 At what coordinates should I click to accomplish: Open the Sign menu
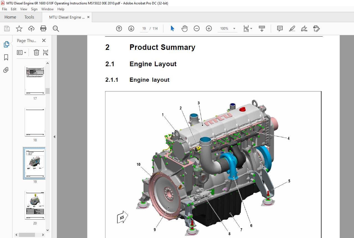(x=34, y=9)
